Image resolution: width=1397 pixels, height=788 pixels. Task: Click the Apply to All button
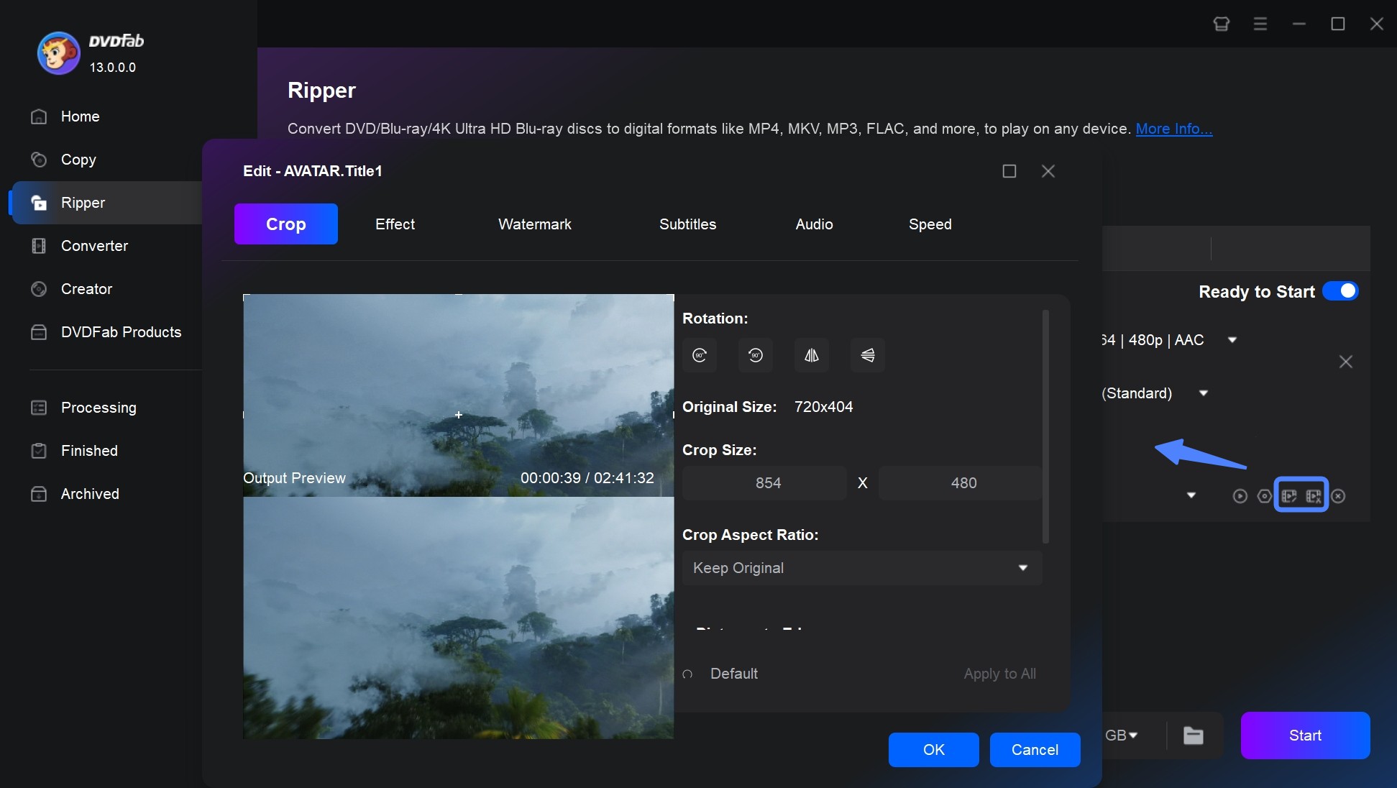(x=999, y=673)
